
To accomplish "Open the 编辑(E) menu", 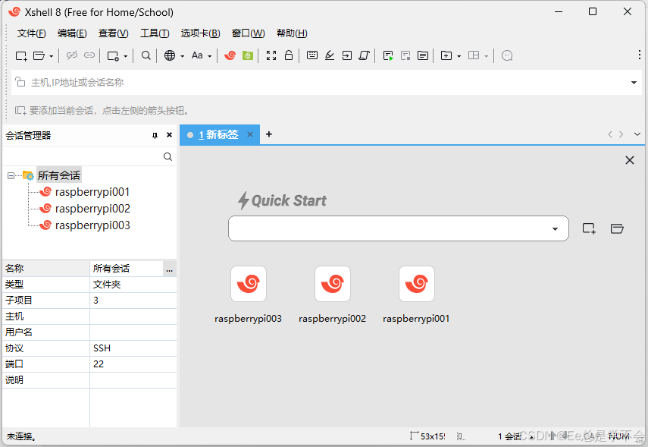I will [72, 33].
